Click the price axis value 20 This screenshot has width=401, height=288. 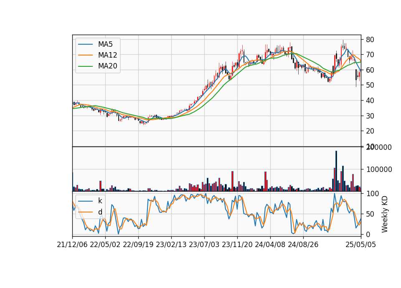(x=370, y=131)
